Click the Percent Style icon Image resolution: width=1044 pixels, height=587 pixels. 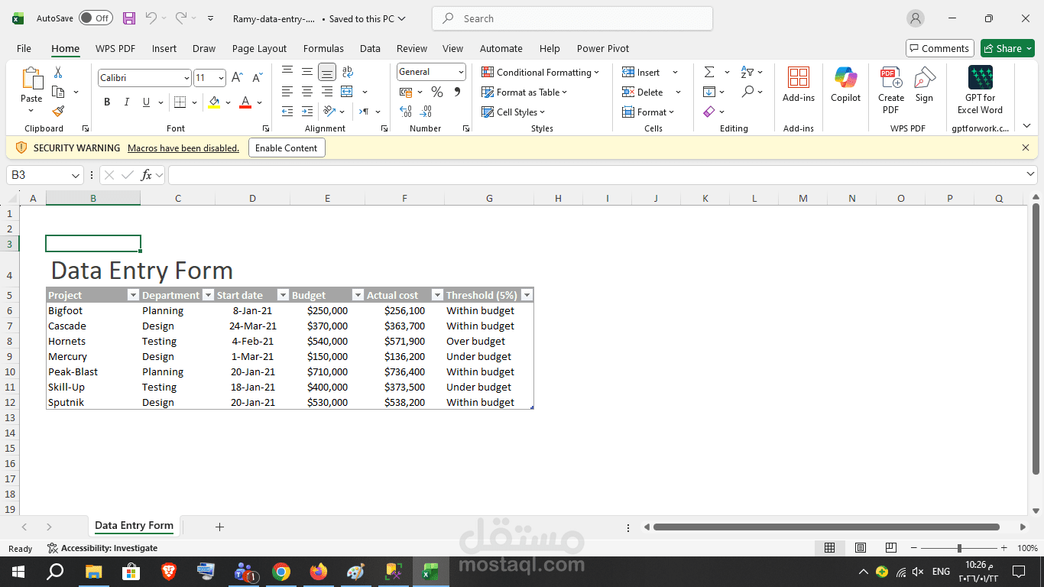[x=437, y=92]
